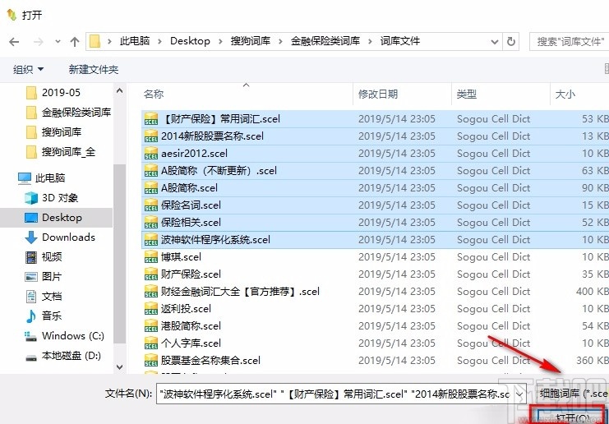This screenshot has height=424, width=609.
Task: Select 此电脑 in the navigation pane
Action: pos(42,178)
